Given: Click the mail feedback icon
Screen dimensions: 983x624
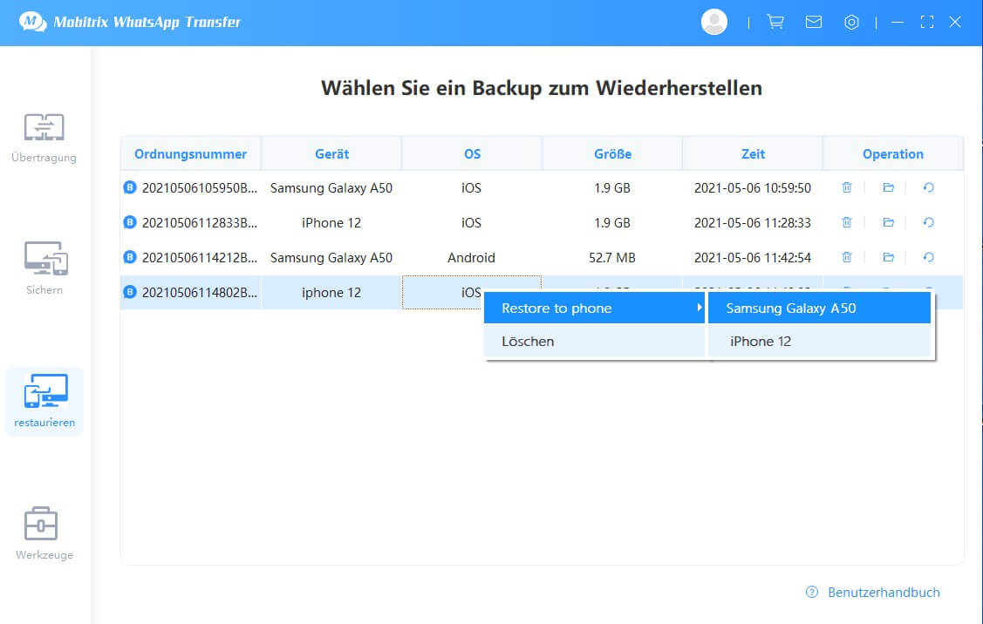Looking at the screenshot, I should 814,23.
